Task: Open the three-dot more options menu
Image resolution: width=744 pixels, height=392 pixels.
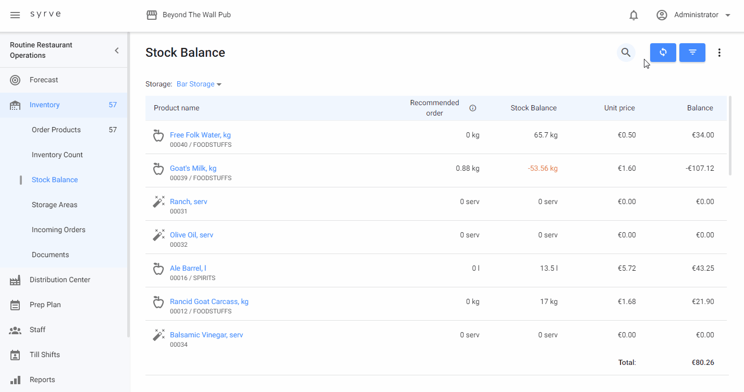Action: click(x=719, y=53)
